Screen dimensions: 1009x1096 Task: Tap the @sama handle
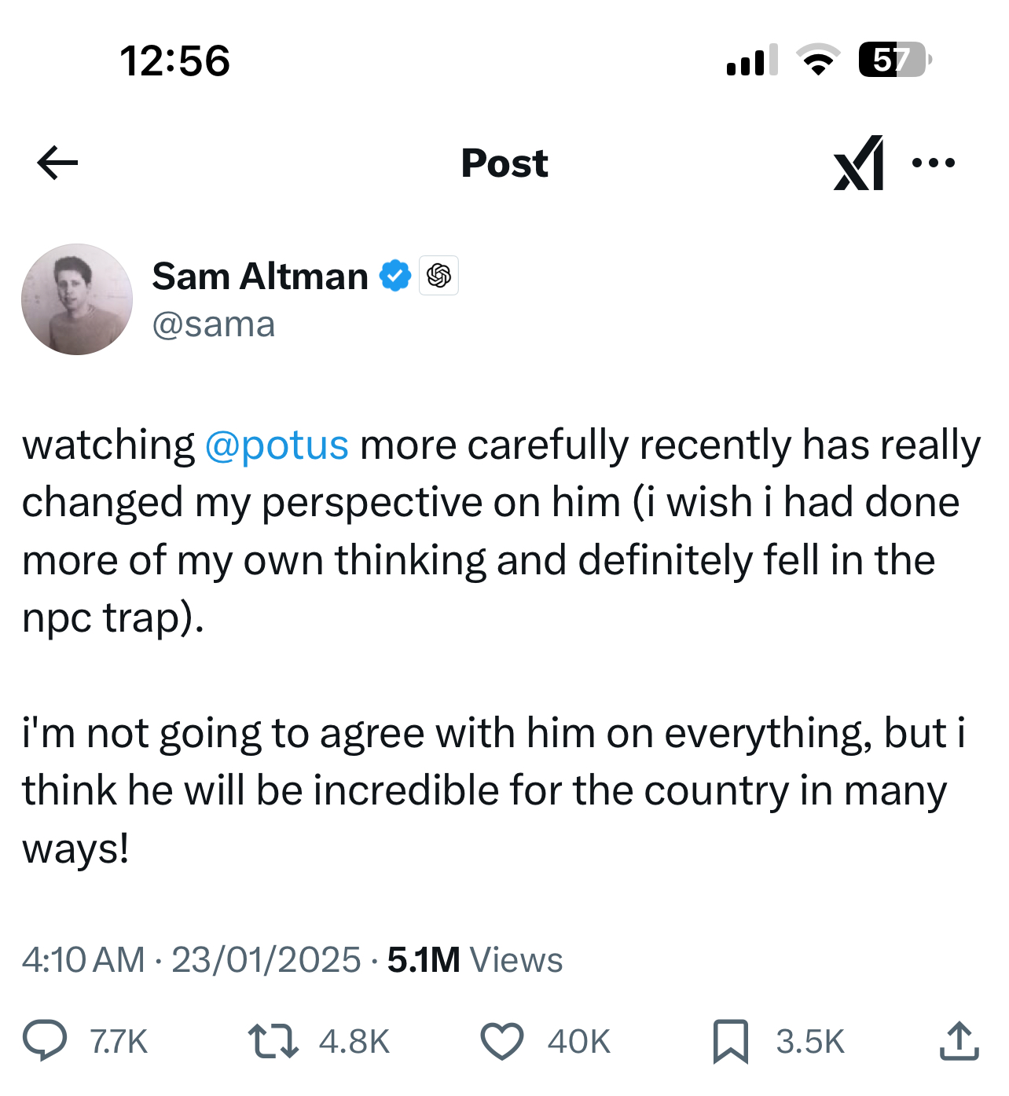pyautogui.click(x=214, y=324)
